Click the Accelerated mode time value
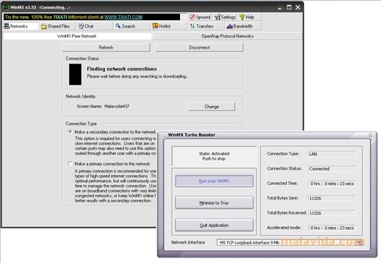Image resolution: width=381 pixels, height=263 pixels. pos(332,228)
